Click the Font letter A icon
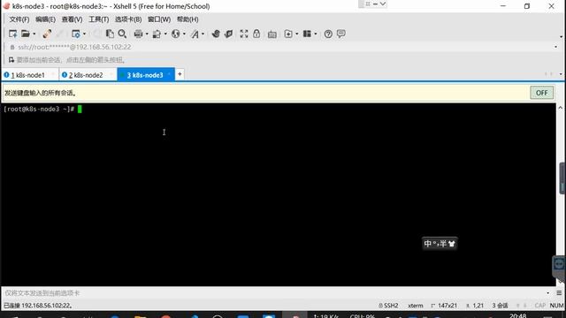 click(195, 34)
